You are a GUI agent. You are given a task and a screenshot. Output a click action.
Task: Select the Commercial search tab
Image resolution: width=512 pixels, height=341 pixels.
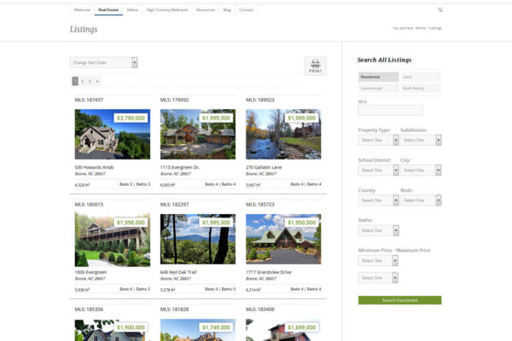click(378, 88)
